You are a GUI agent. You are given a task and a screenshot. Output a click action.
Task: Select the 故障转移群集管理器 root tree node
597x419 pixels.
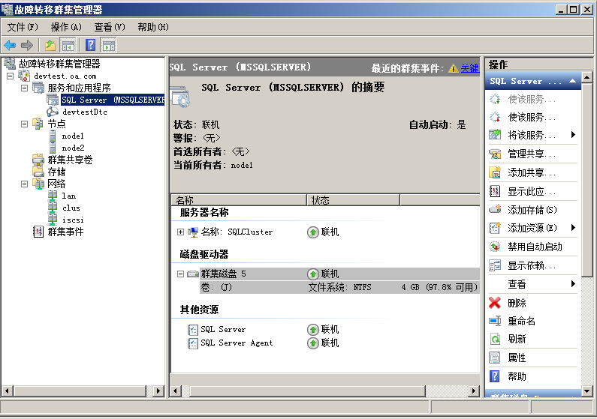[x=59, y=64]
